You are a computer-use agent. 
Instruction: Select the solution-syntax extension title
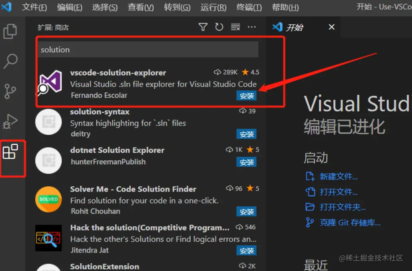pos(100,112)
